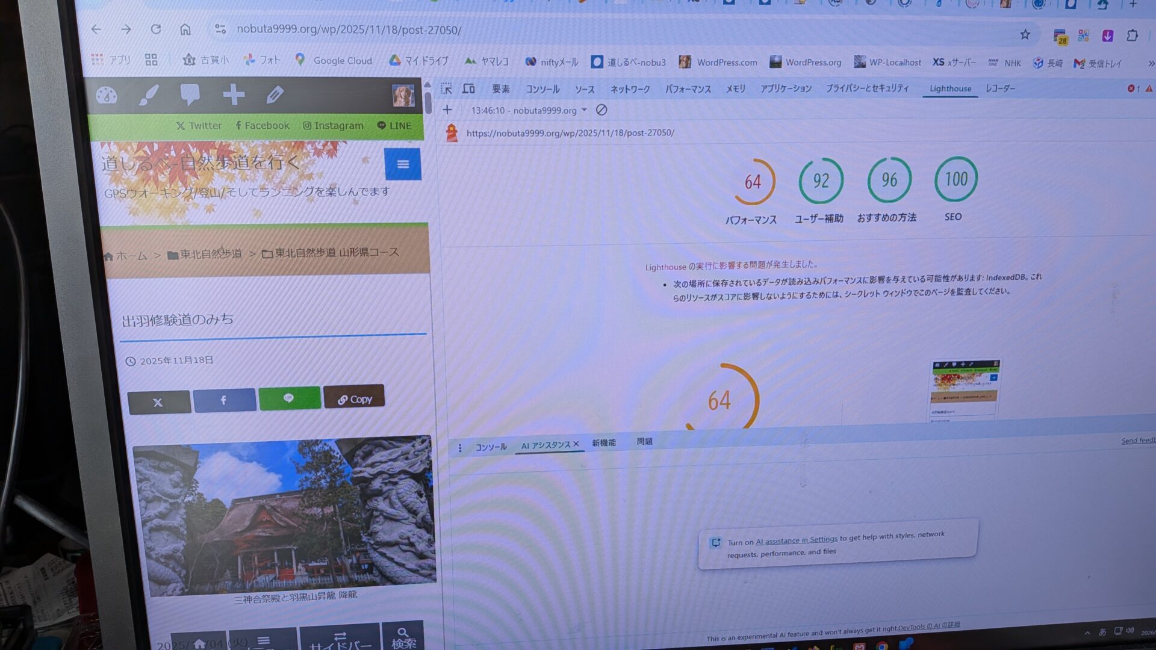Open the comments speech bubble icon
Viewport: 1156px width, 650px height.
(190, 94)
